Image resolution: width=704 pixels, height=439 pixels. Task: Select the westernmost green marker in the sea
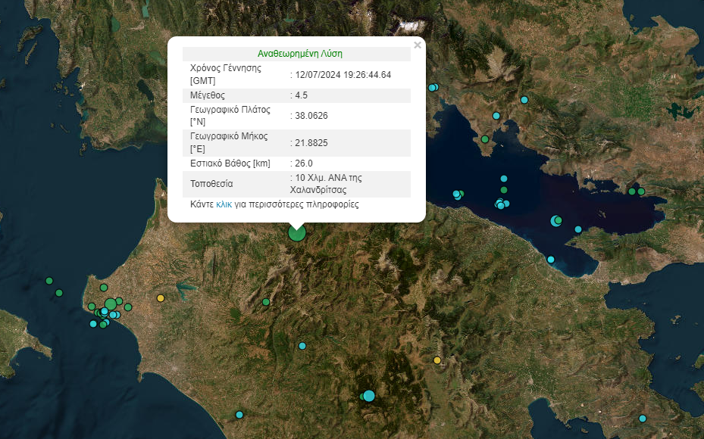(x=49, y=281)
